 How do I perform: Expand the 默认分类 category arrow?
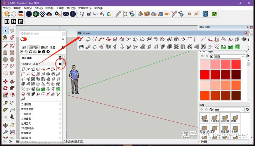point(60,58)
